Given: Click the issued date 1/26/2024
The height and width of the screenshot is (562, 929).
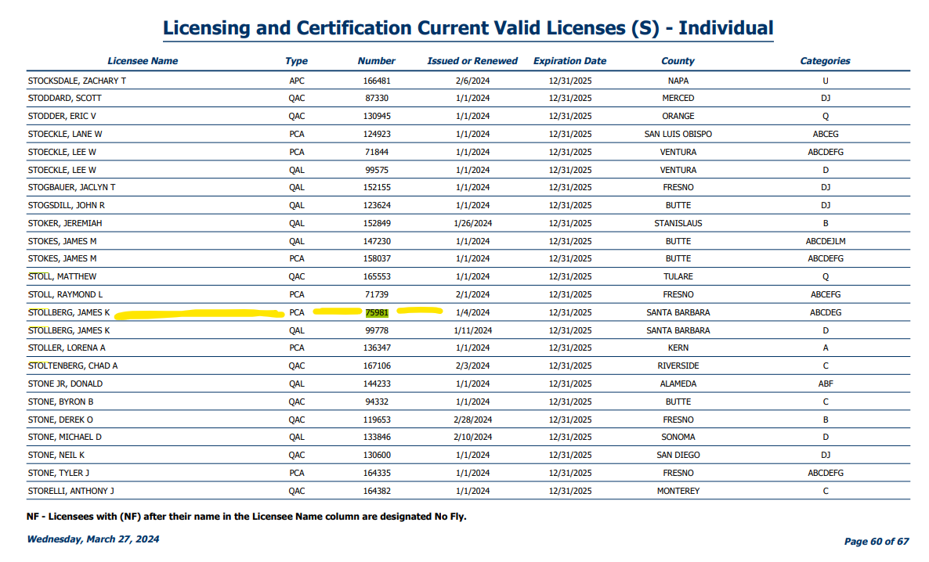Looking at the screenshot, I should click(473, 223).
